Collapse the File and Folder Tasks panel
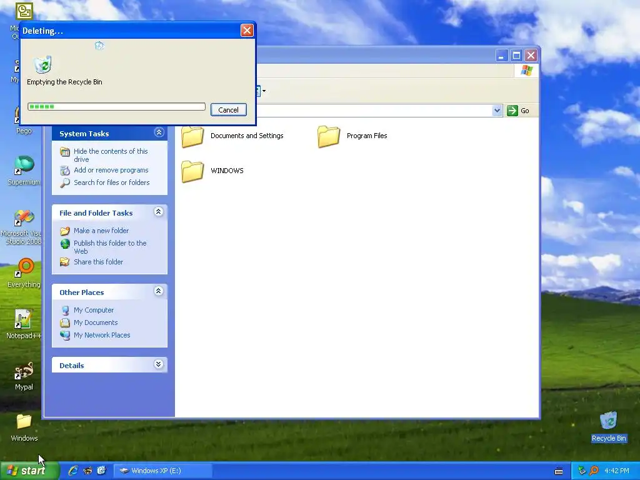Image resolution: width=640 pixels, height=480 pixels. tap(158, 211)
